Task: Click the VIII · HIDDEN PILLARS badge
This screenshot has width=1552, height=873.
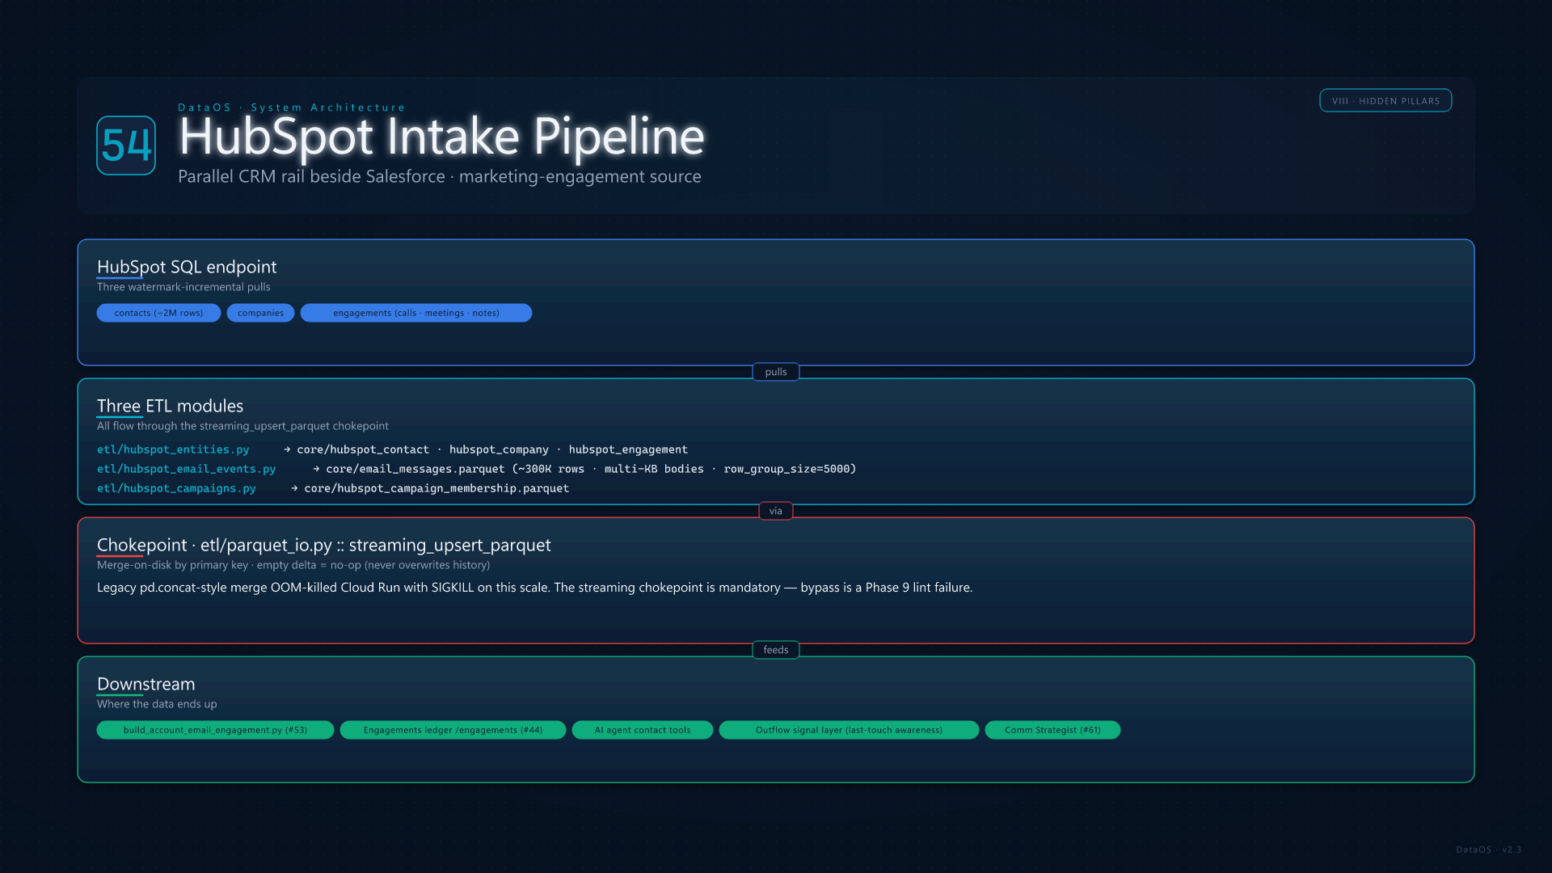Action: [x=1385, y=101]
